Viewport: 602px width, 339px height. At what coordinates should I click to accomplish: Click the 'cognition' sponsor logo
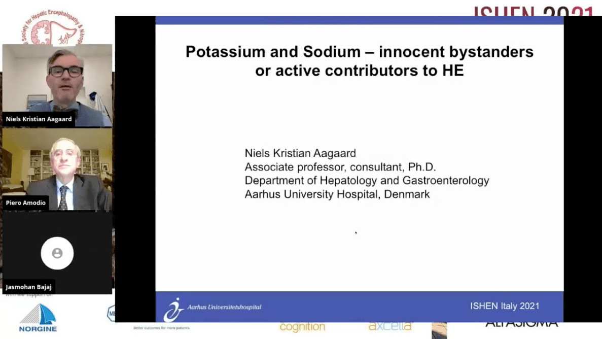(302, 327)
